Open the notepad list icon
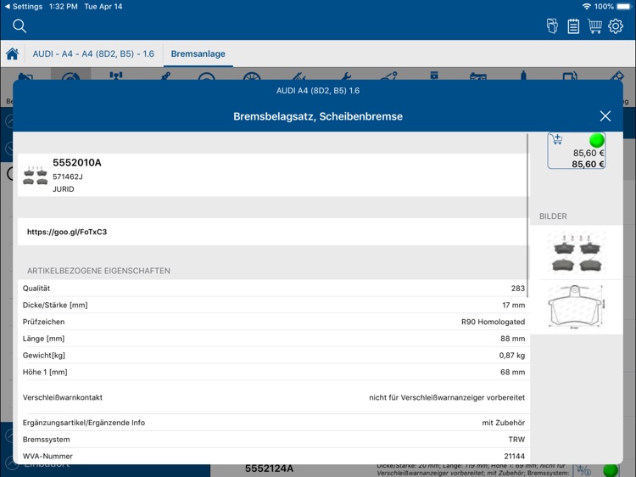Image resolution: width=636 pixels, height=477 pixels. (x=573, y=26)
